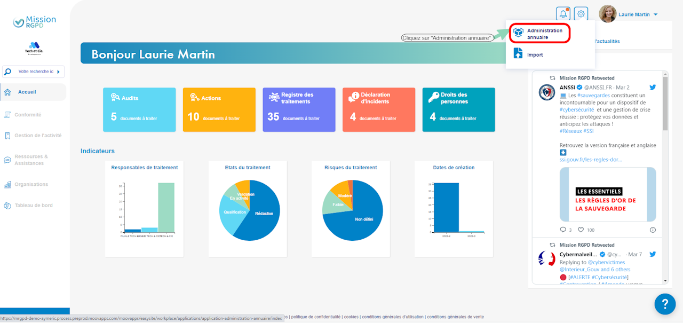
Task: Click the Les règles d'or de la sauvegarde image
Action: [x=608, y=194]
